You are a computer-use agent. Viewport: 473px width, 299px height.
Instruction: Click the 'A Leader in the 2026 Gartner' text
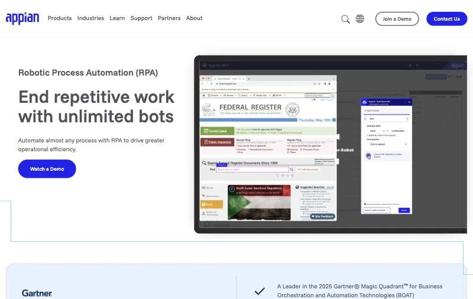(359, 291)
